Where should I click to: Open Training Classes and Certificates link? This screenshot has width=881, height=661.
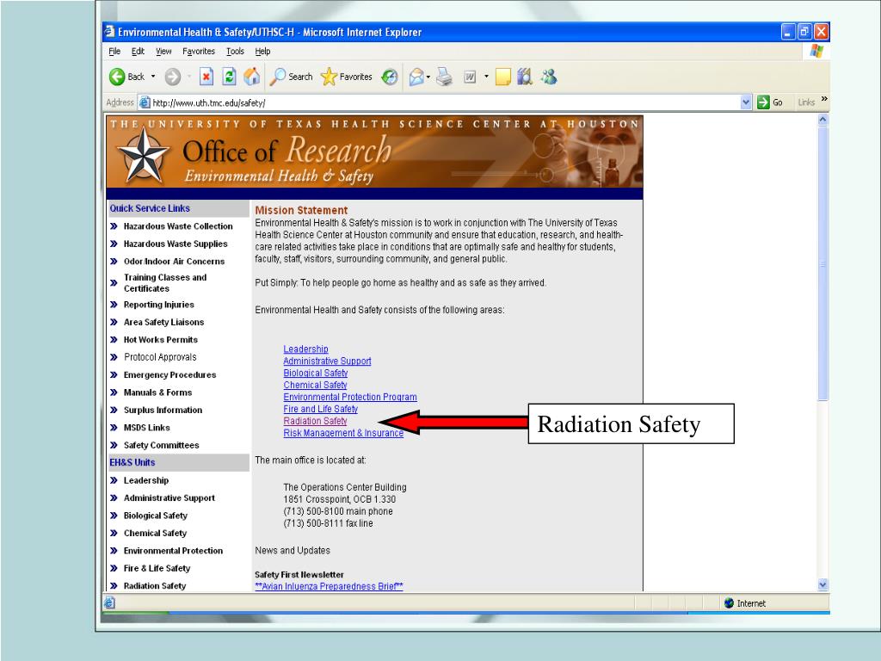(165, 282)
